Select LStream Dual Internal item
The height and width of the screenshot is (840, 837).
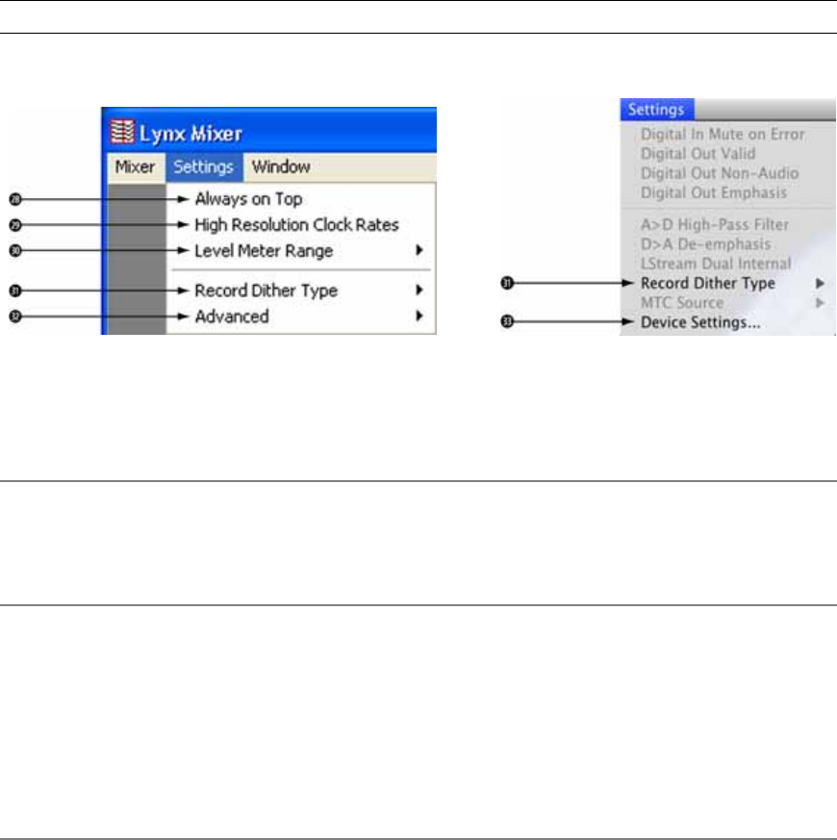(716, 264)
